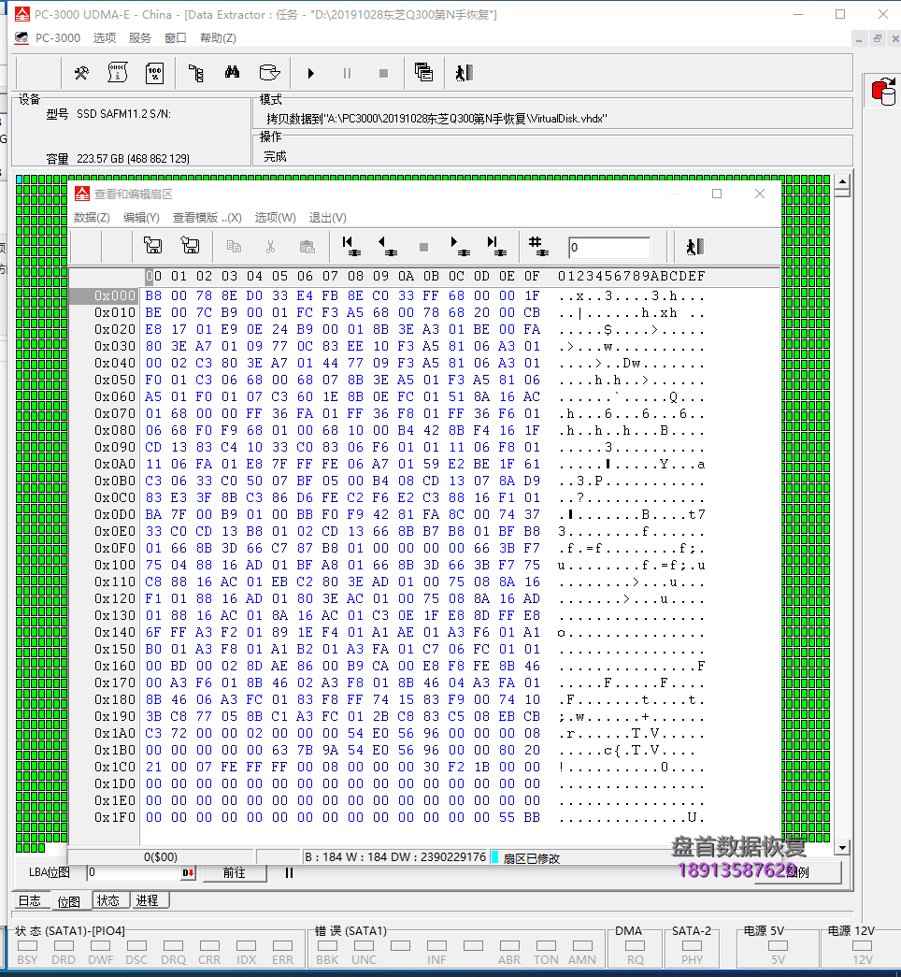Image resolution: width=901 pixels, height=977 pixels.
Task: Open the 数据(Z) menu in sector editor
Action: click(x=92, y=218)
